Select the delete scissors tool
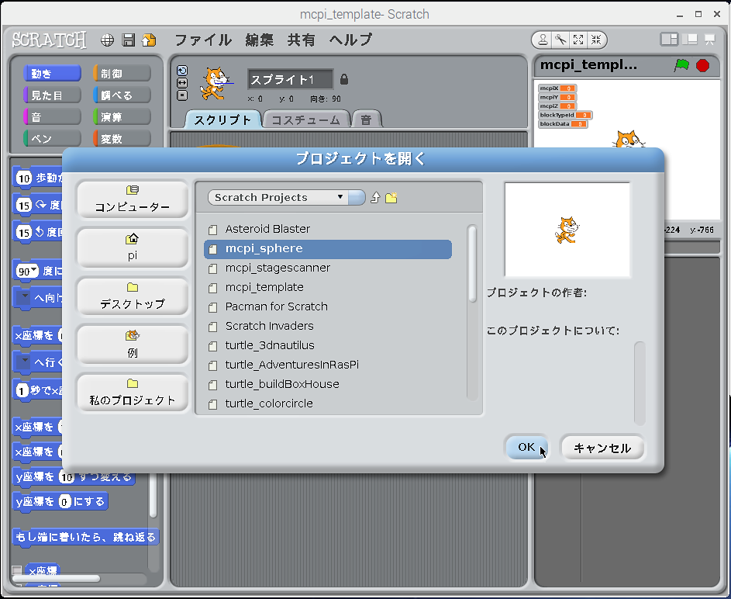731x599 pixels. [x=560, y=40]
